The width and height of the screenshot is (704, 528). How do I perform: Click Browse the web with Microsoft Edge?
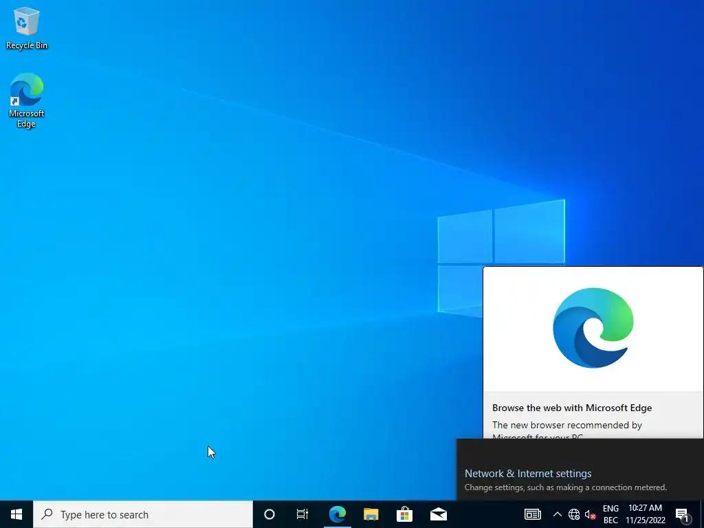572,408
